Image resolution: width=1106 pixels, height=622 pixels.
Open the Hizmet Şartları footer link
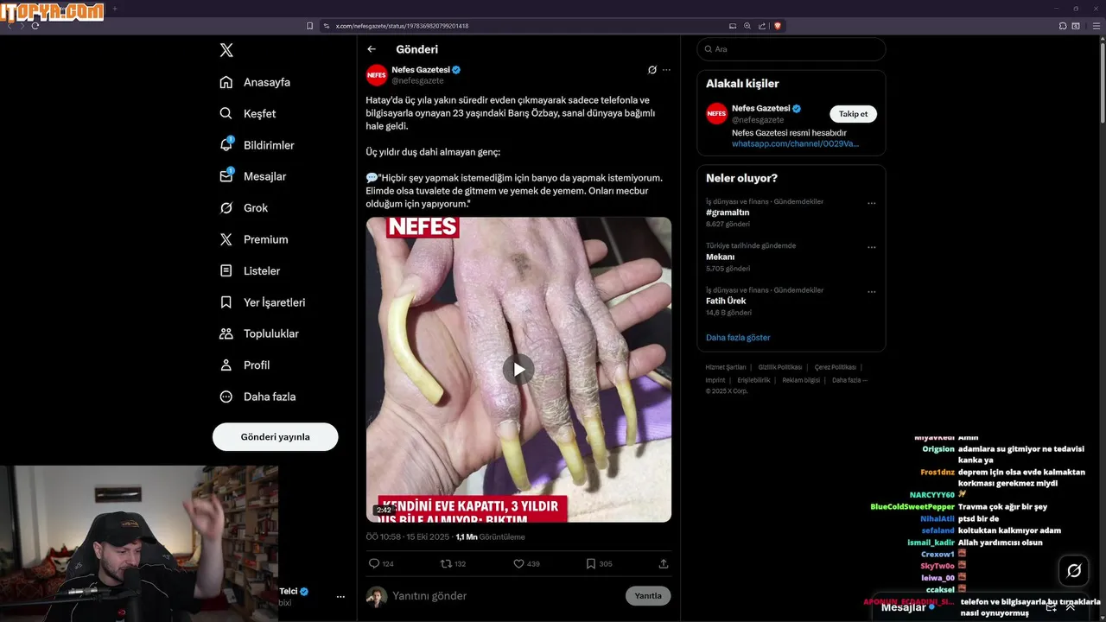coord(725,367)
